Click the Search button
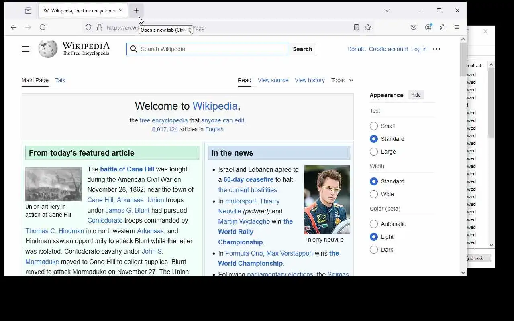 pos(302,49)
